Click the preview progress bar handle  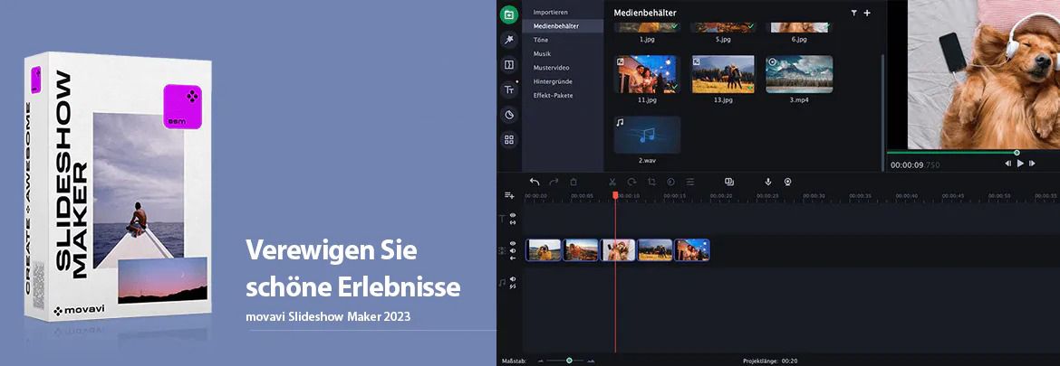[x=1016, y=153]
